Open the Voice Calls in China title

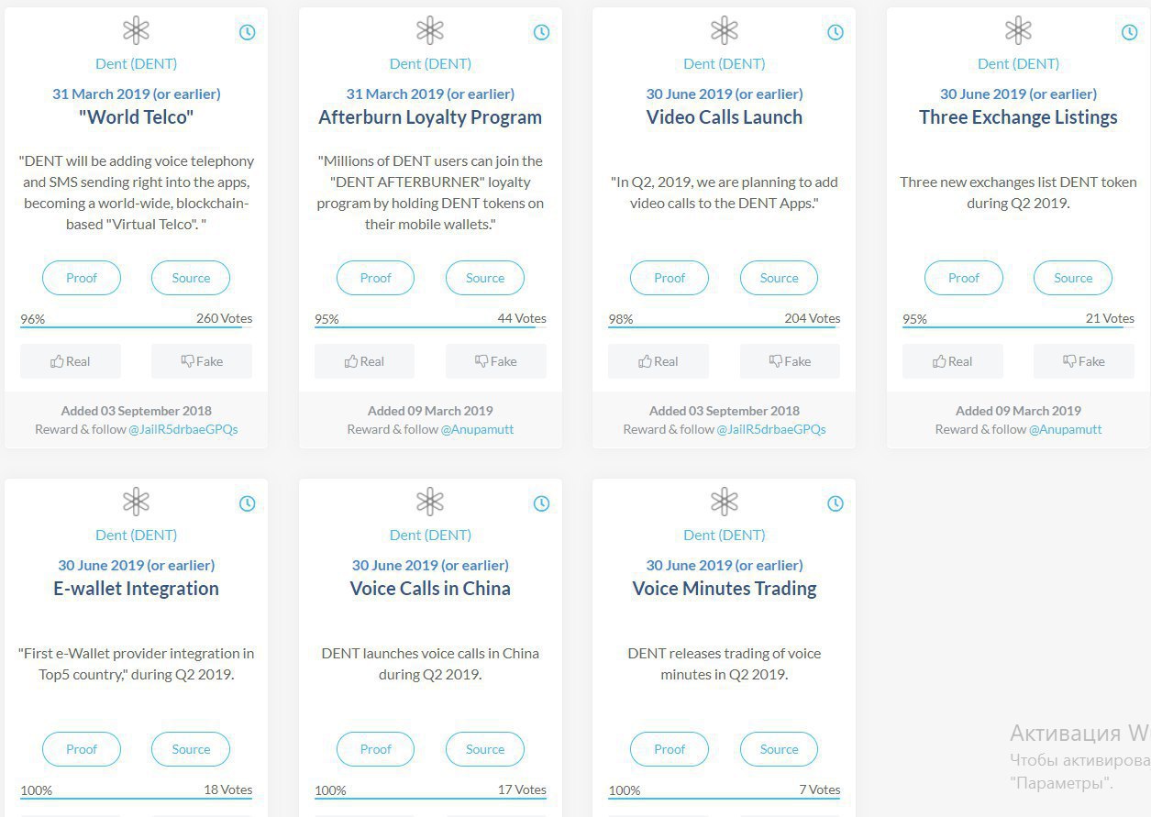click(430, 589)
